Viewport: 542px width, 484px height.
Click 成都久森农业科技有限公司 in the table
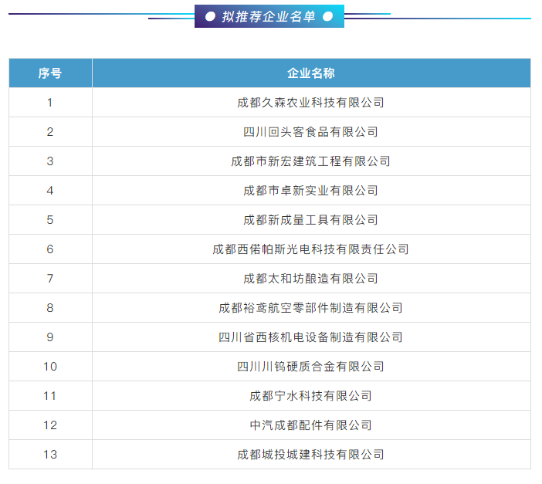(x=310, y=103)
